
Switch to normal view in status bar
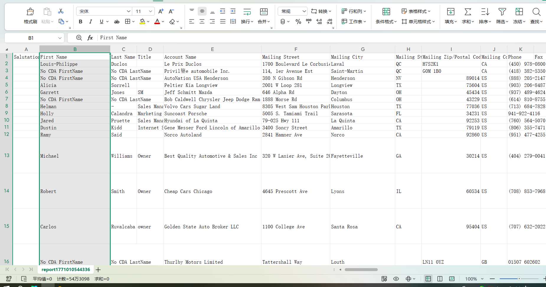(x=428, y=279)
